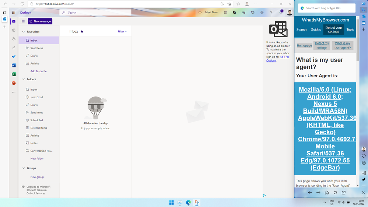The height and width of the screenshot is (207, 368).
Task: Click the Edge bar Bing icon
Action: point(364,10)
